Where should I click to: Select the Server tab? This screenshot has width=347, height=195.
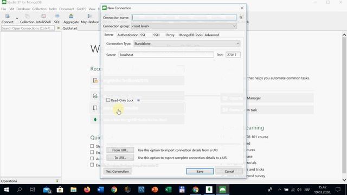pos(108,35)
